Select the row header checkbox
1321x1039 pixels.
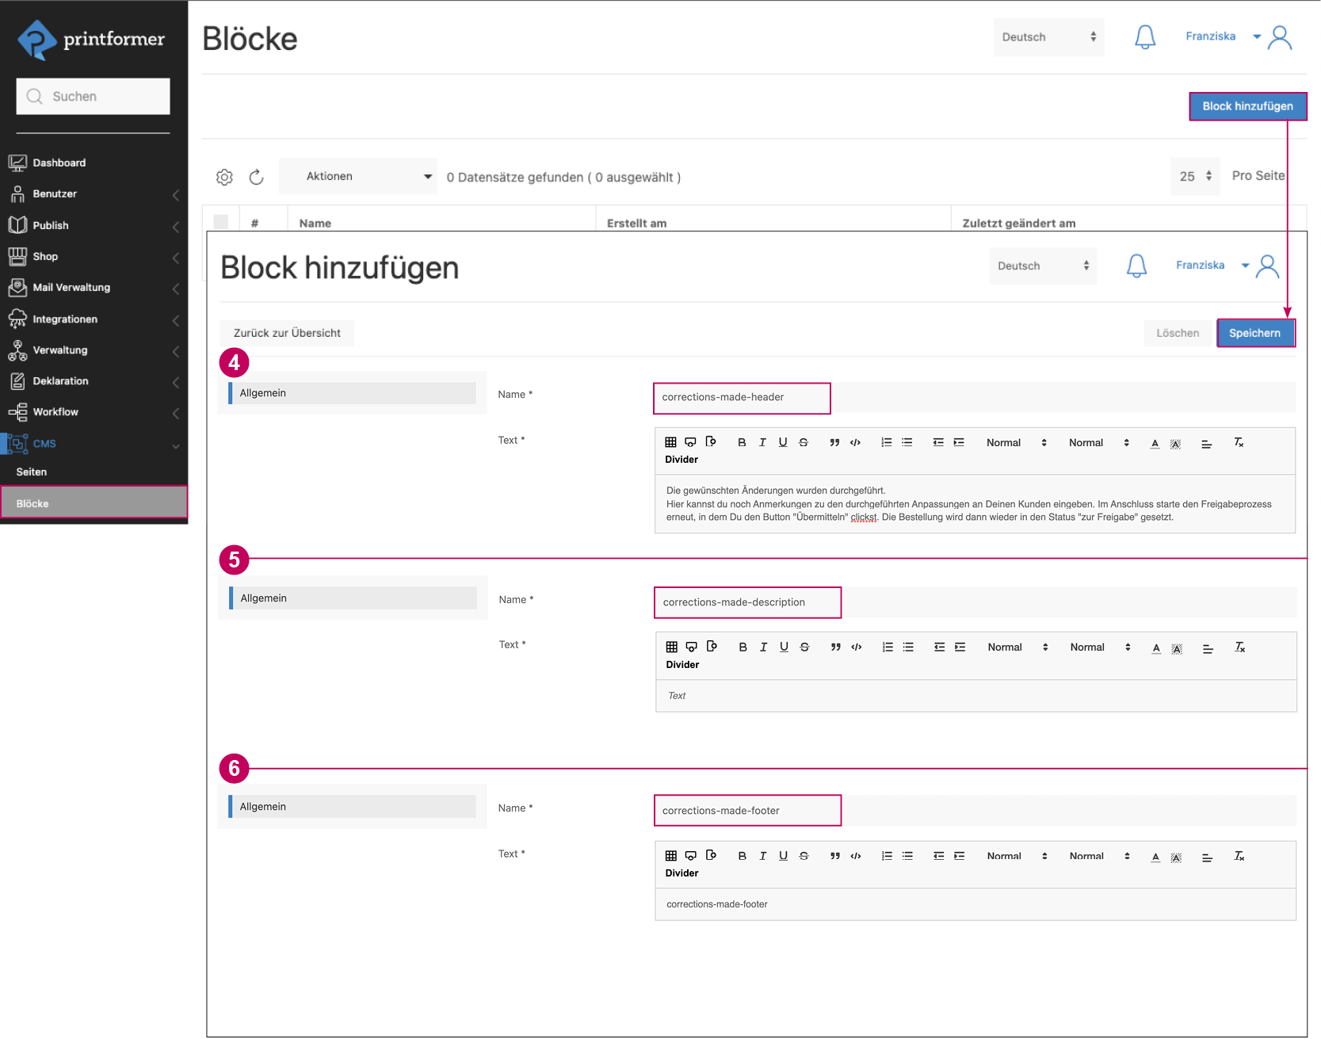click(221, 223)
